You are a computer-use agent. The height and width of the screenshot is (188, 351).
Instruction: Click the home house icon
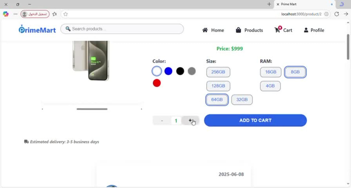click(205, 30)
